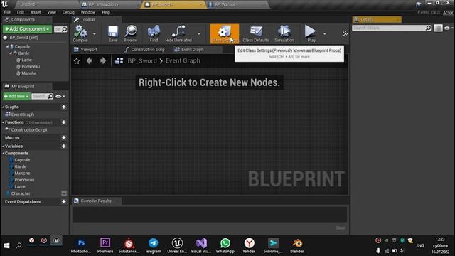Image resolution: width=455 pixels, height=256 pixels.
Task: Navigate back in graph history
Action: [x=89, y=60]
